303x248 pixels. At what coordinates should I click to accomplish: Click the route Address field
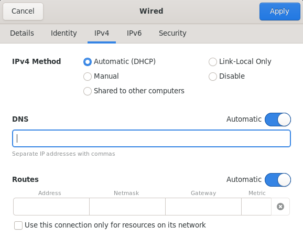51,207
